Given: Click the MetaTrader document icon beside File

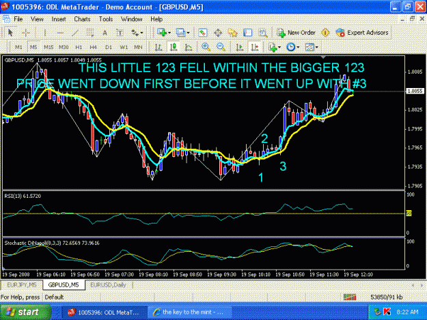Looking at the screenshot, I should pos(6,19).
